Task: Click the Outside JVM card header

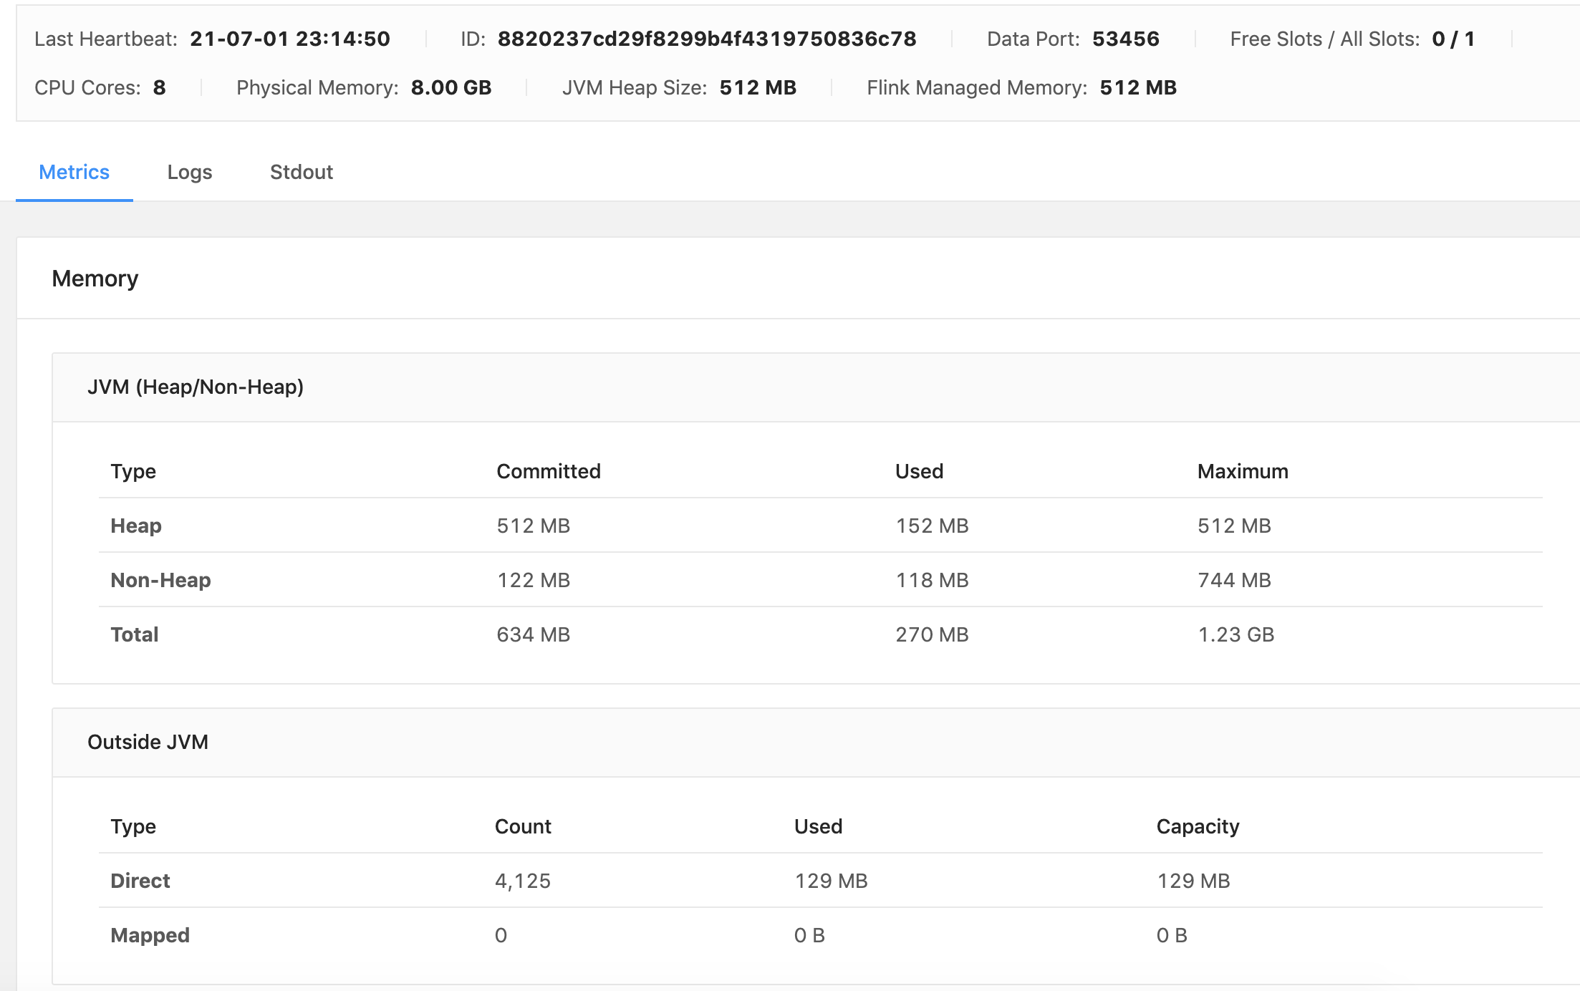Action: tap(148, 742)
